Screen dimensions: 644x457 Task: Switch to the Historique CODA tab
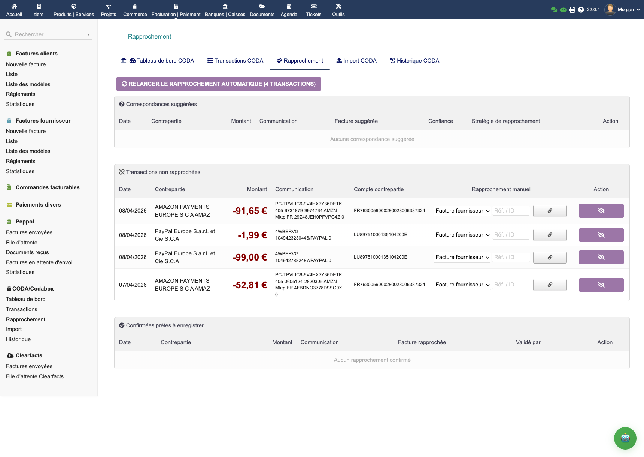tap(414, 60)
